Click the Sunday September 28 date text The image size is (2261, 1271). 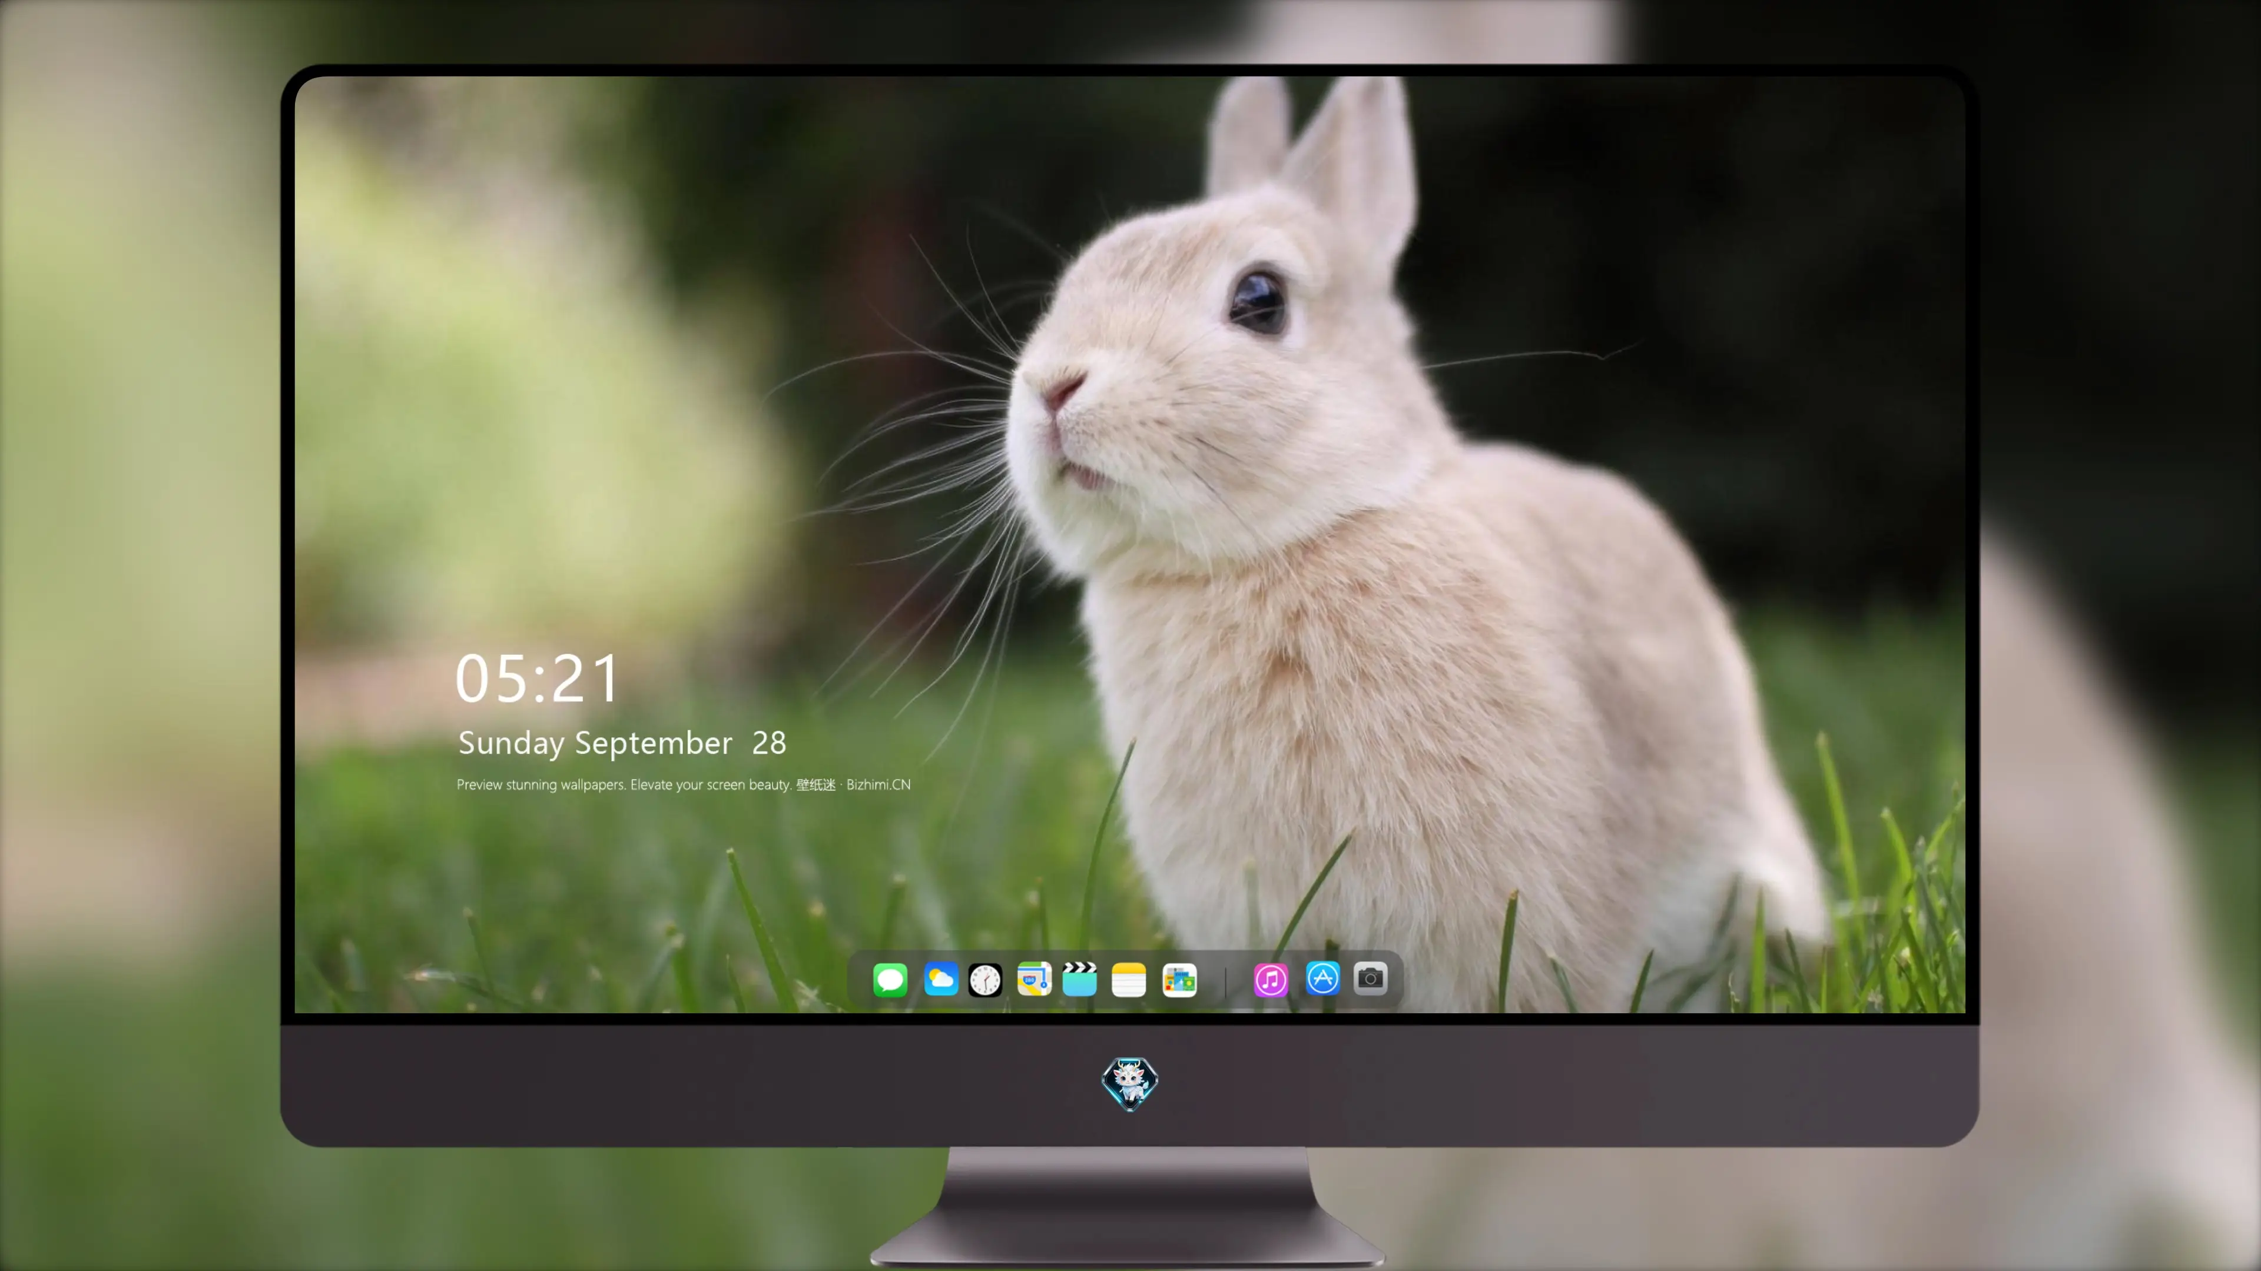(622, 743)
